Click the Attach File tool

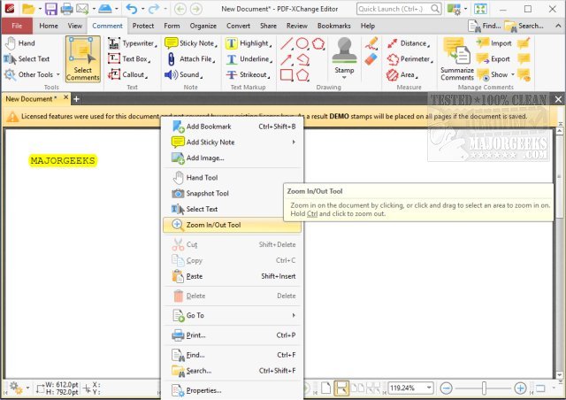[x=191, y=59]
